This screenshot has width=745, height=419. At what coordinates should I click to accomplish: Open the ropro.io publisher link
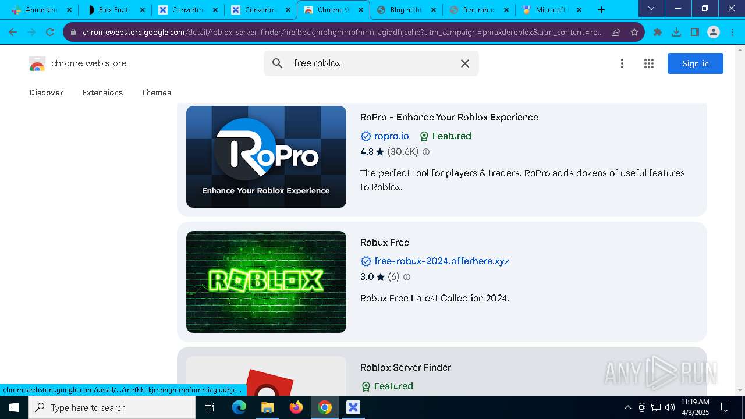click(392, 136)
